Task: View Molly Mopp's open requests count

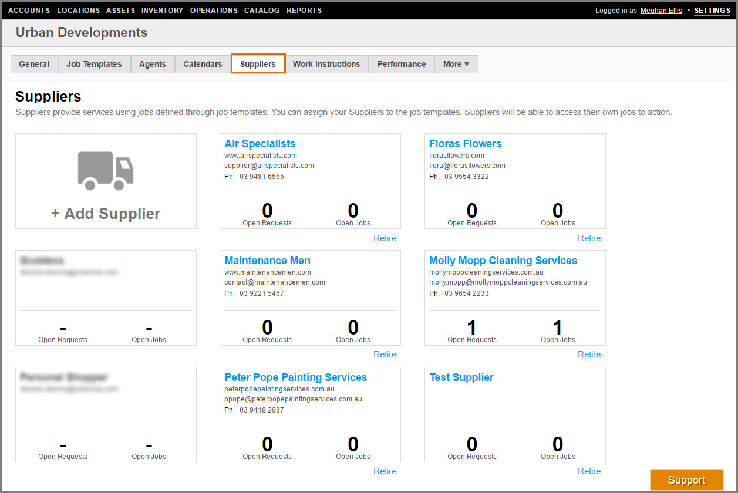Action: coord(471,327)
